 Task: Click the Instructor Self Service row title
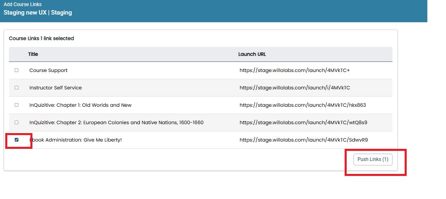point(56,88)
